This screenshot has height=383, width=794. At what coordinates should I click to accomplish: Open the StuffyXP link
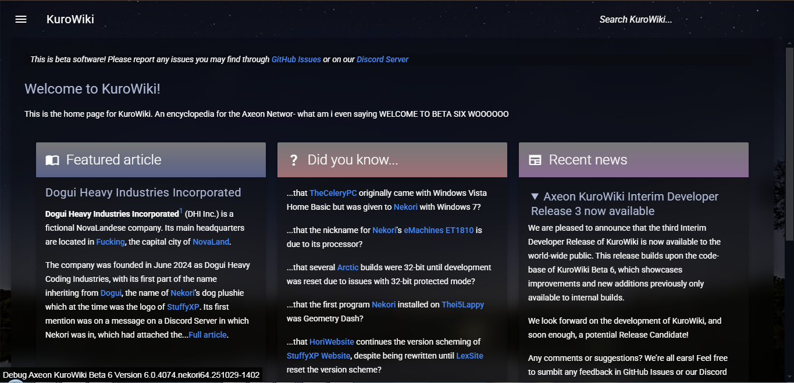pos(183,307)
